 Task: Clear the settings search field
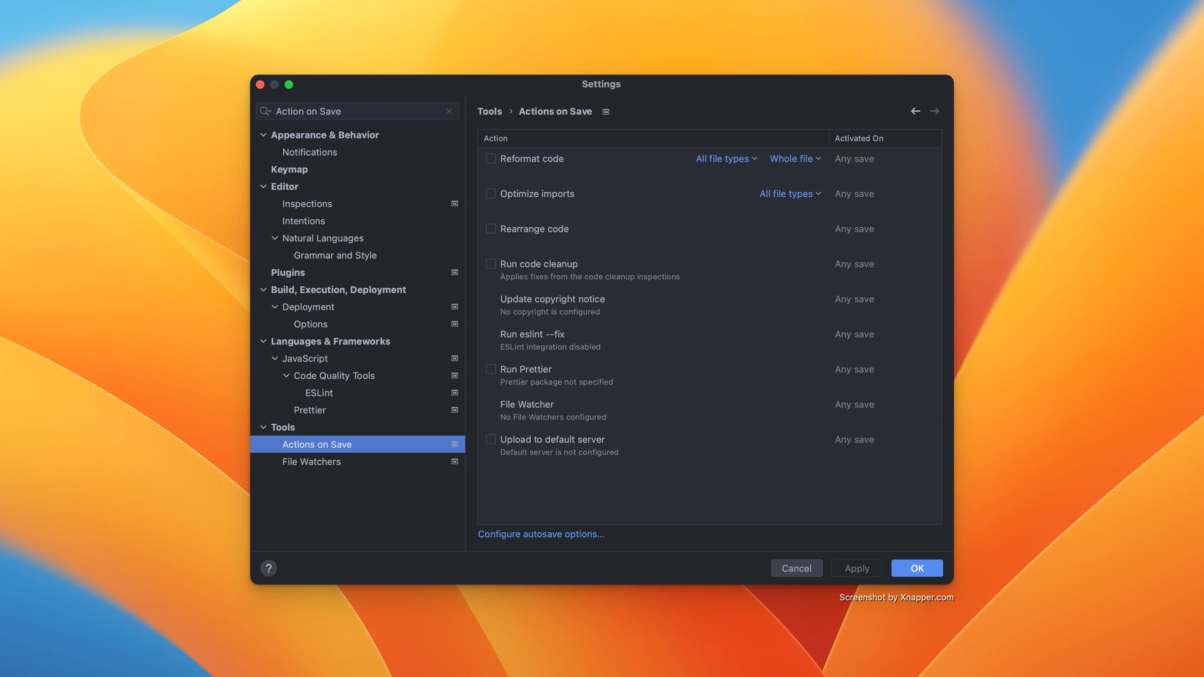click(x=449, y=111)
